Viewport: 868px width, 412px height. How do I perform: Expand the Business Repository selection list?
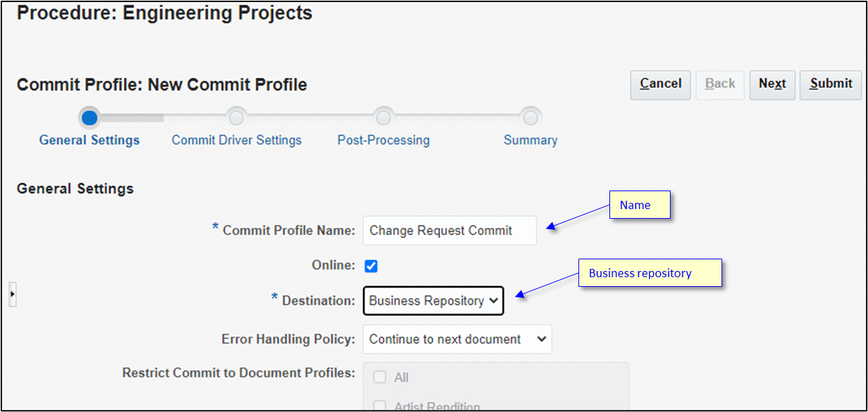click(433, 301)
